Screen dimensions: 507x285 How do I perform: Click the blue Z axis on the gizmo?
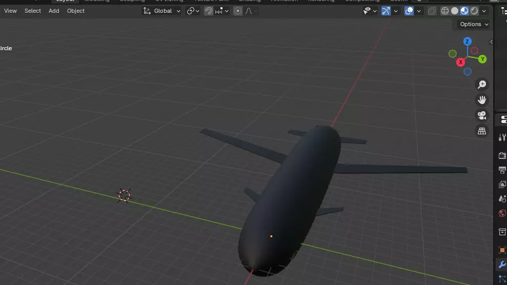tap(467, 42)
